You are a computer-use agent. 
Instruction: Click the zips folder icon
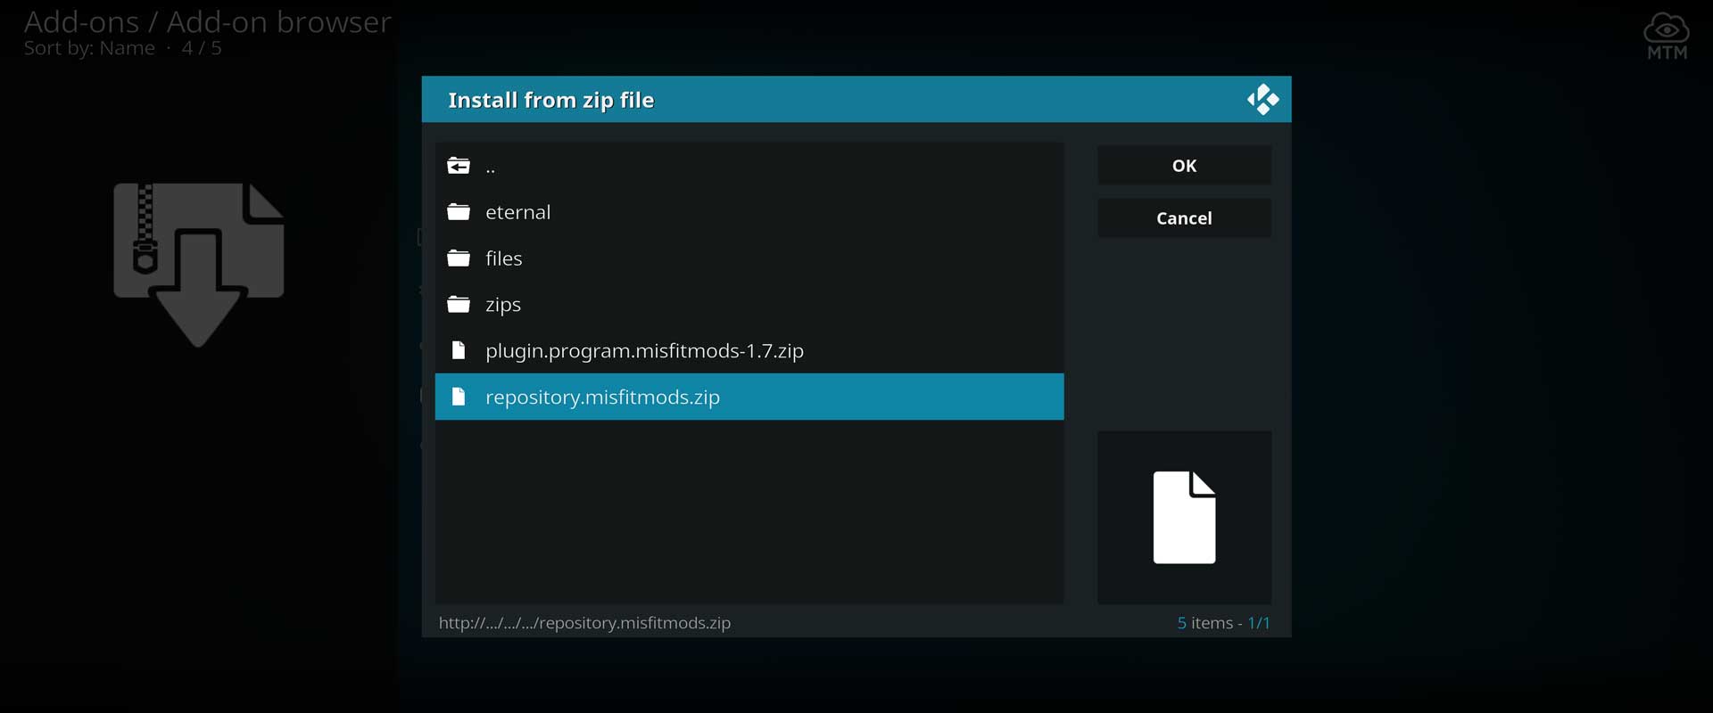click(x=459, y=305)
